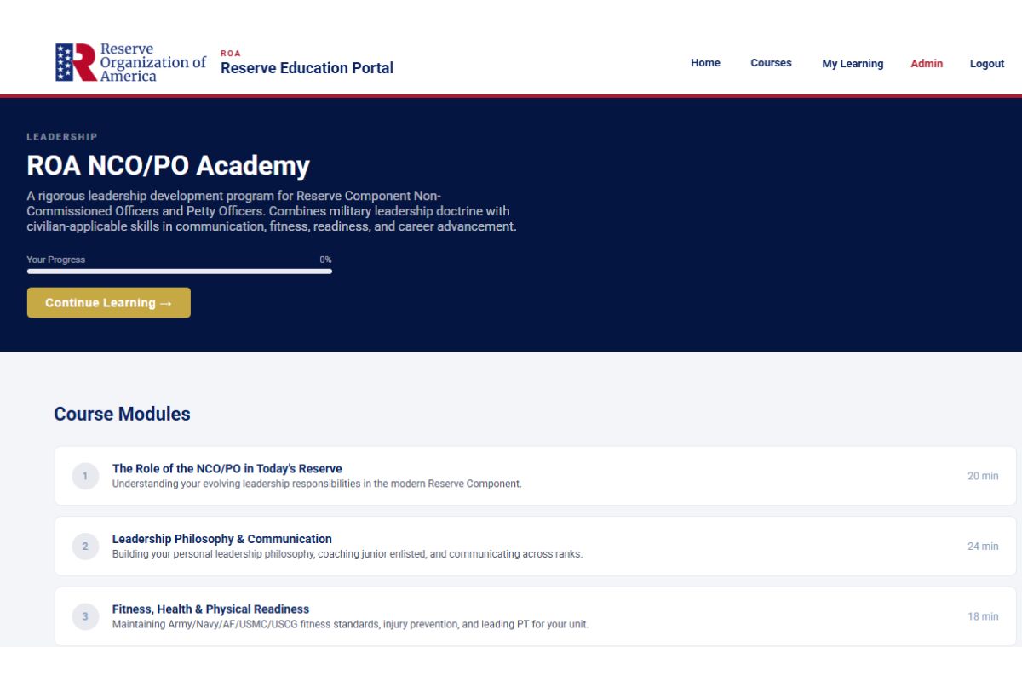Click the 0% progress value
The width and height of the screenshot is (1022, 681).
click(x=326, y=260)
